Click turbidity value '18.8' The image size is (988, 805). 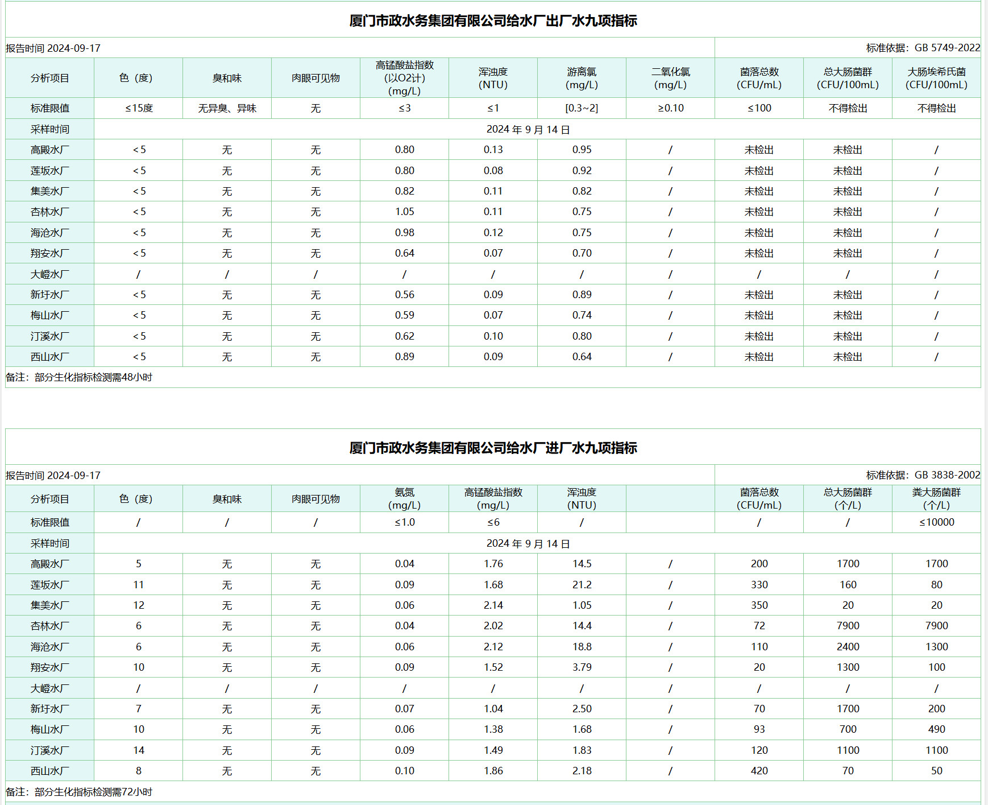click(582, 647)
